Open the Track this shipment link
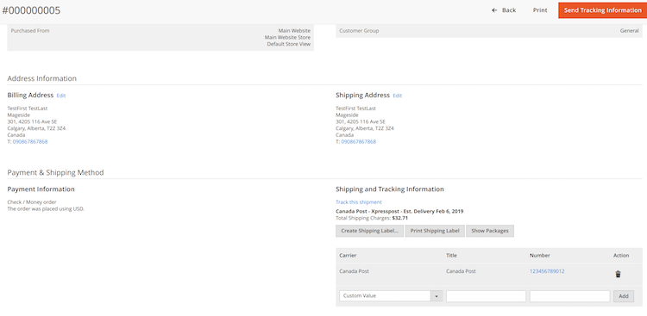Image resolution: width=647 pixels, height=316 pixels. pos(359,202)
